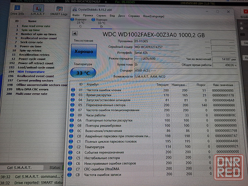
Task: Open the S.M.A.R.T icon in the background toolbar
Action: 38,10
